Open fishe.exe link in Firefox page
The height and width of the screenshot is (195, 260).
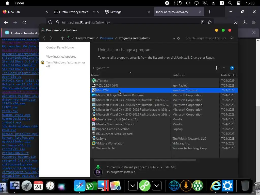[x=10, y=111]
